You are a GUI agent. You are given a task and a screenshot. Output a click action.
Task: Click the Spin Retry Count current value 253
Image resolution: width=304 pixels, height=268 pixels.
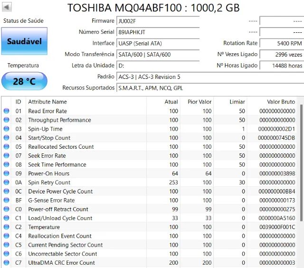(x=173, y=182)
